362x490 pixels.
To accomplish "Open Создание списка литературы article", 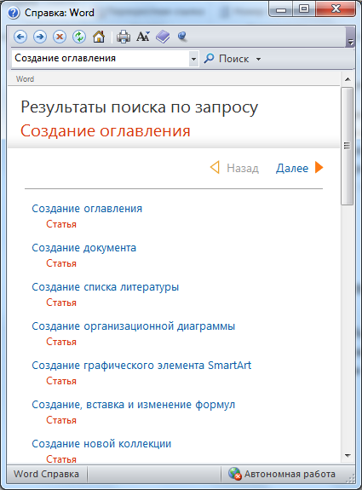I will tap(106, 287).
